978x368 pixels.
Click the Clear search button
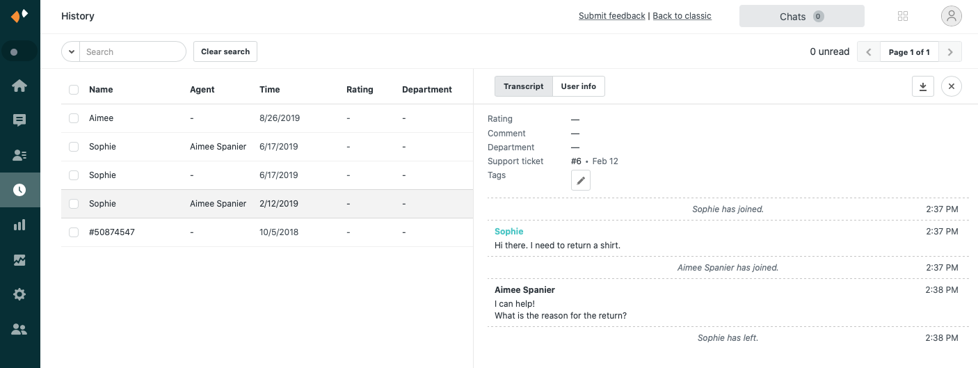click(x=225, y=51)
